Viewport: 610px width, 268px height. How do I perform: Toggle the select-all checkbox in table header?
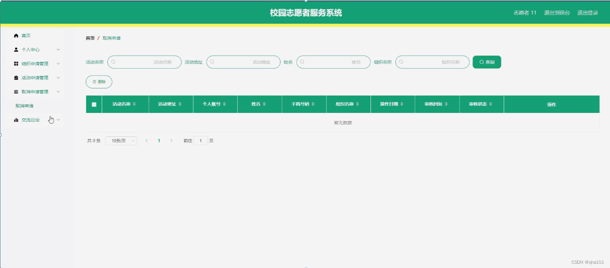[94, 105]
